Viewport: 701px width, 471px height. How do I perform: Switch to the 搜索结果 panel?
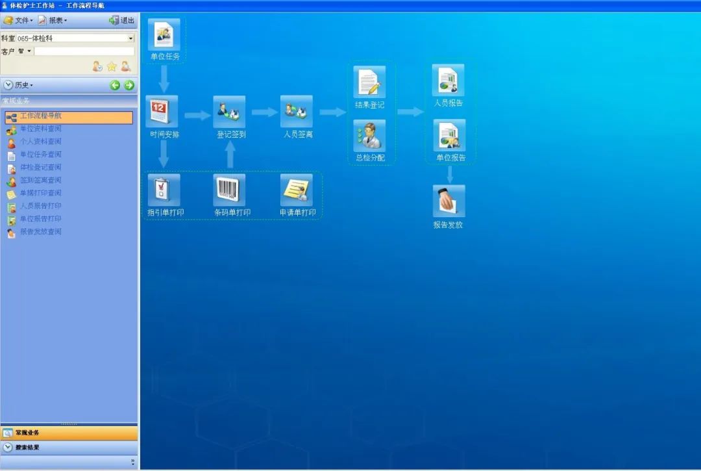27,448
